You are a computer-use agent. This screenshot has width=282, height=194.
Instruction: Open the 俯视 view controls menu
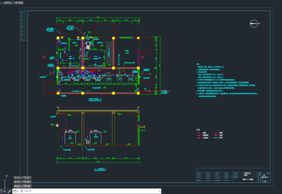click(7, 3)
